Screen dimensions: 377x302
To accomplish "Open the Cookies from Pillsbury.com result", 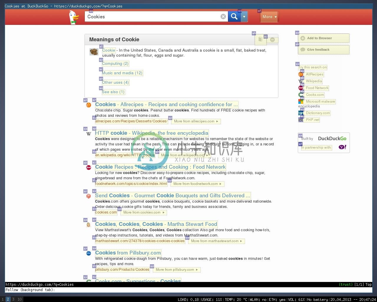I will [x=128, y=253].
